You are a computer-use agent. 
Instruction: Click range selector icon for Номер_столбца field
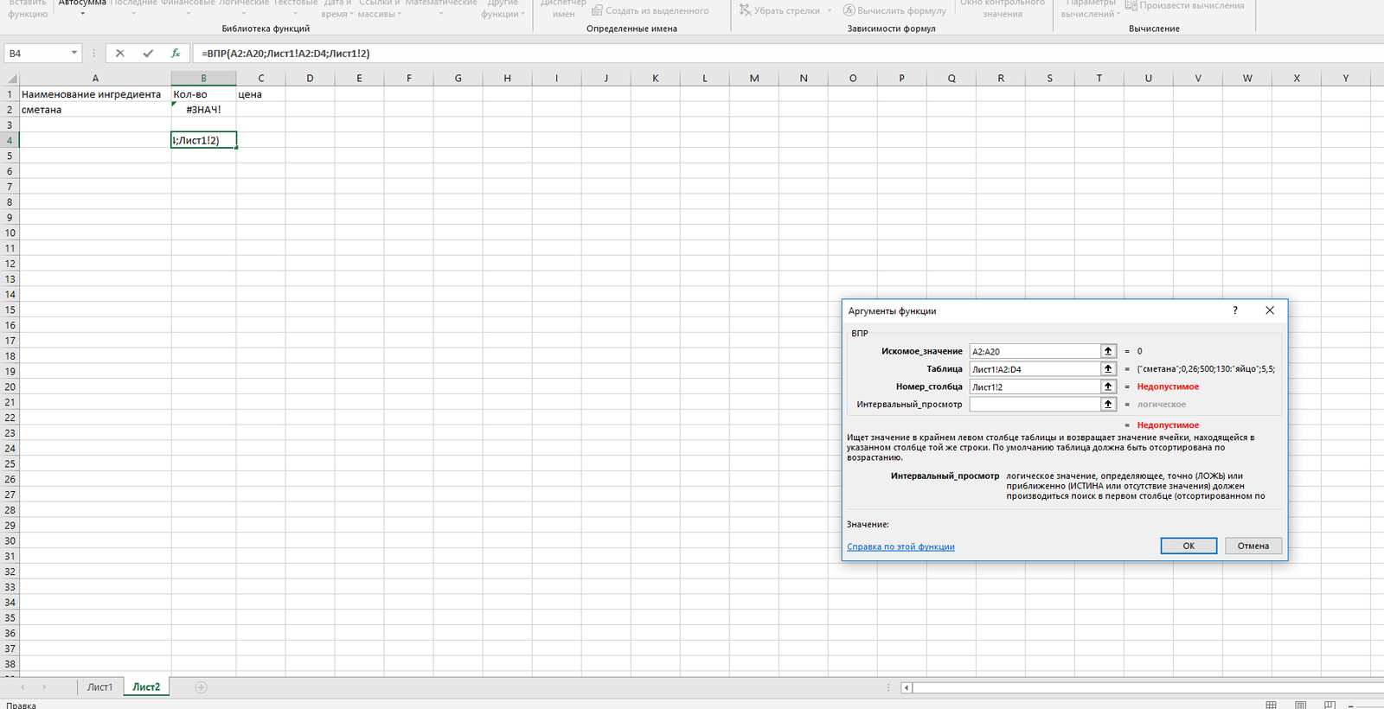tap(1108, 386)
